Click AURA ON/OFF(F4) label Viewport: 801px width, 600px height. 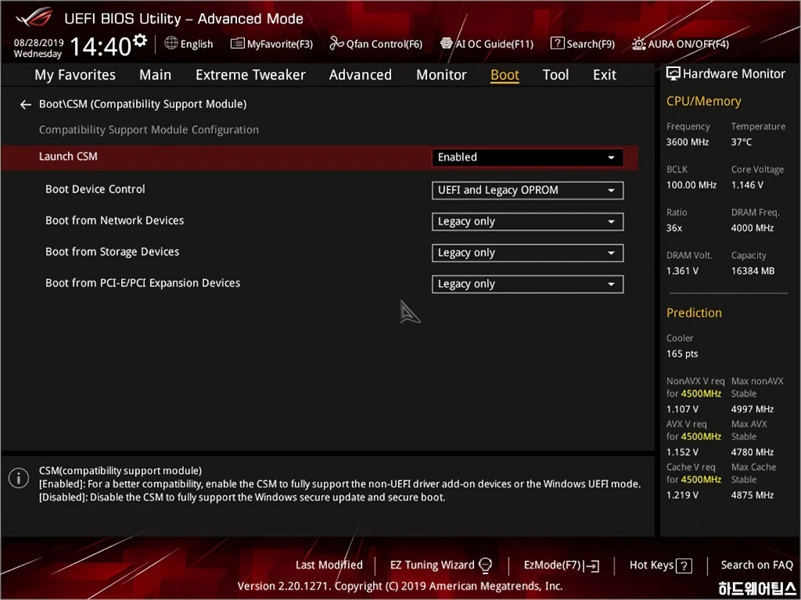coord(688,44)
